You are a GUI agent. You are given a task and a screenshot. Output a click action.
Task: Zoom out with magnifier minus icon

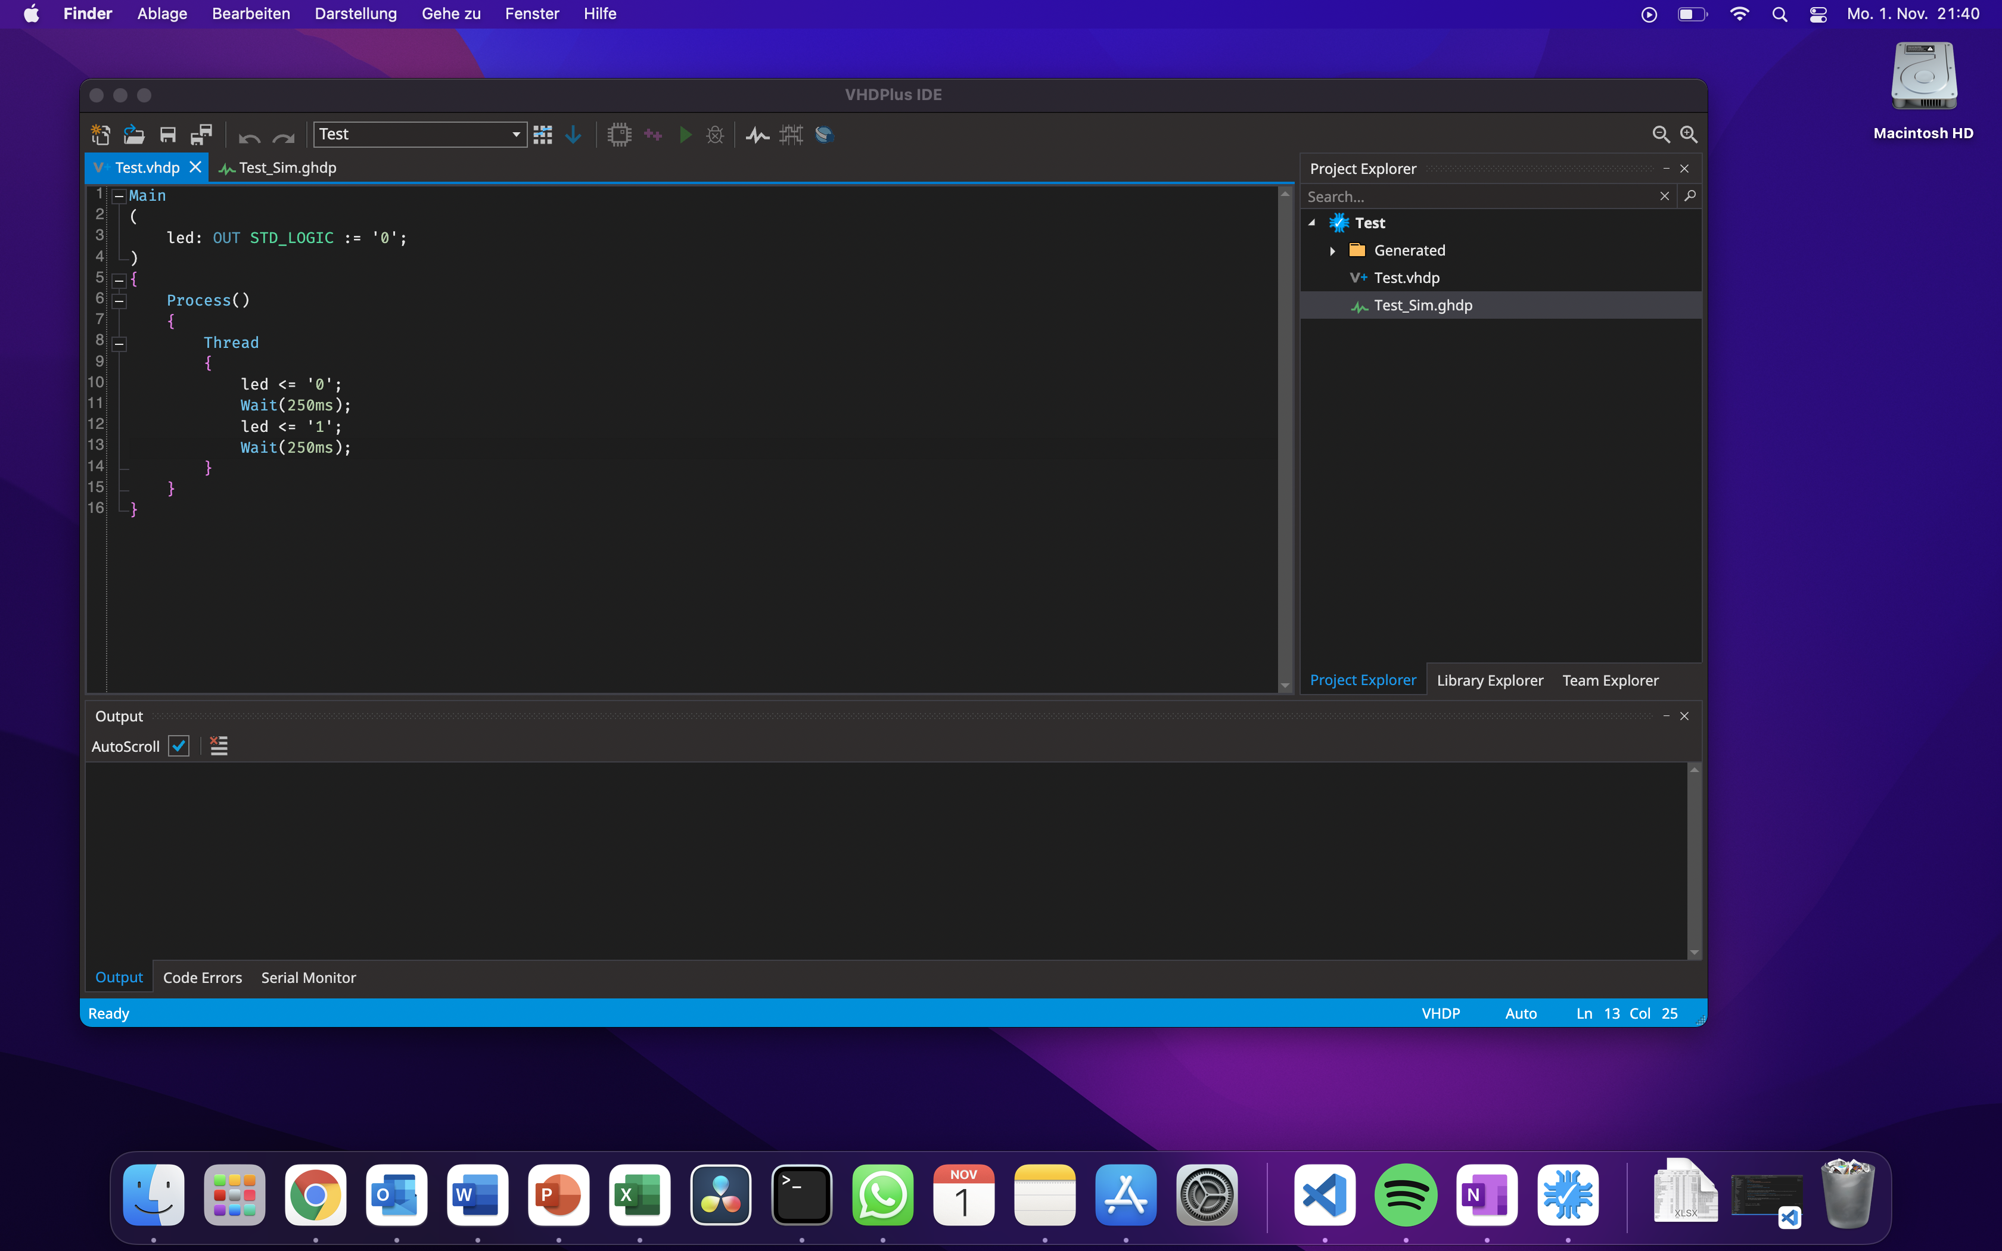pos(1661,134)
